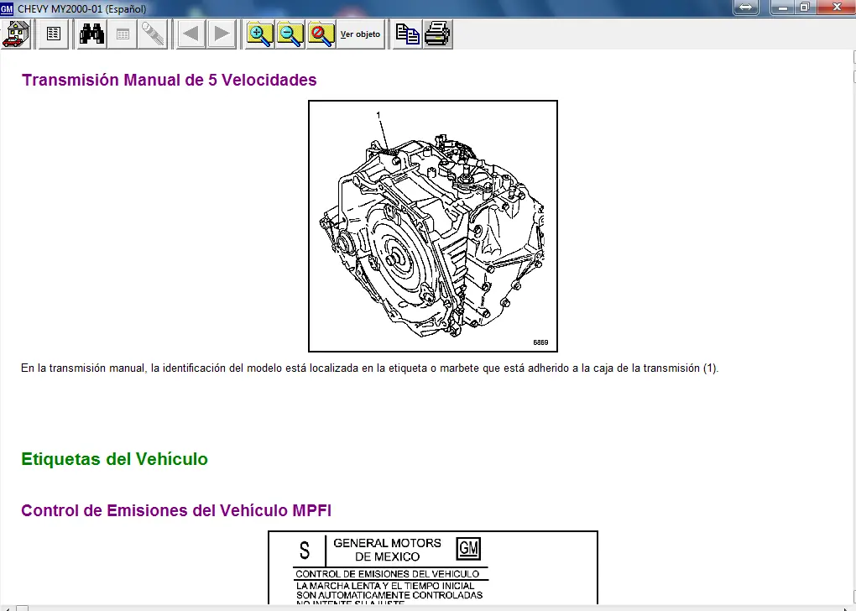
Task: Click the binoculars search icon
Action: [91, 34]
